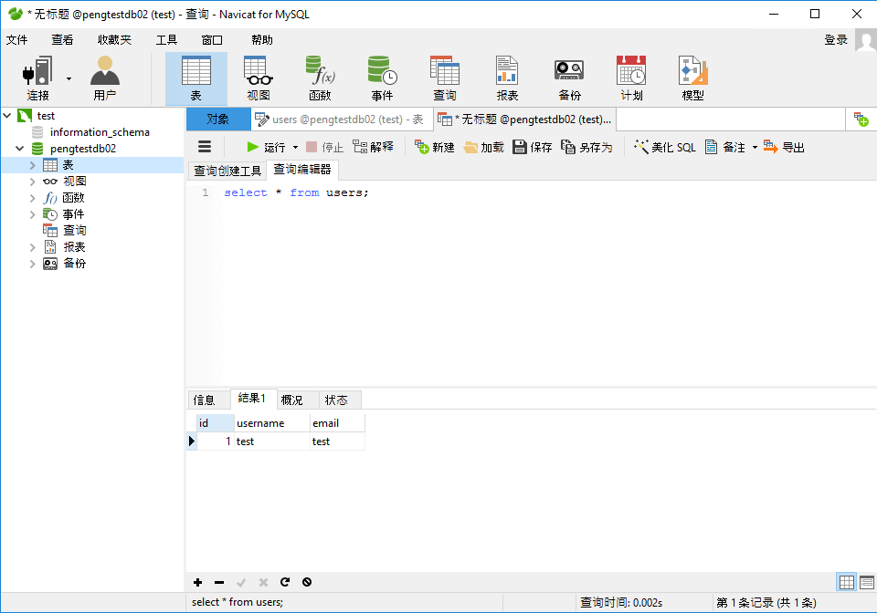Viewport: 877px width, 613px height.
Task: Expand the 报表 reports tree node
Action: click(33, 247)
